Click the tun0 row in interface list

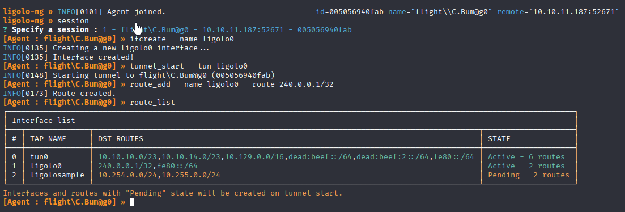coord(291,157)
